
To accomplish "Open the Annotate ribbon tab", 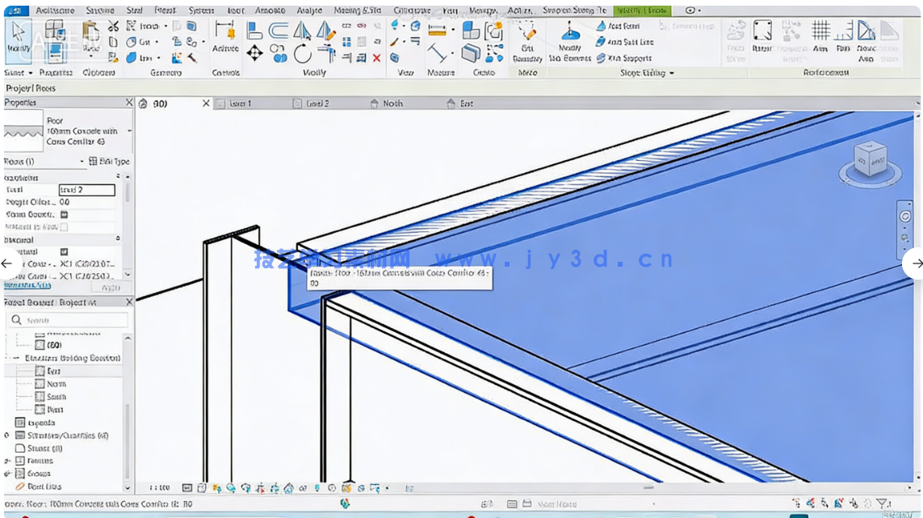I will [x=270, y=11].
